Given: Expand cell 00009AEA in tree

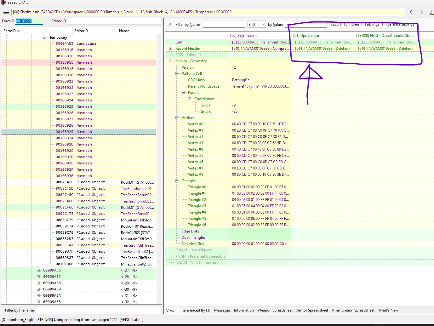Looking at the screenshot, I should point(38,295).
